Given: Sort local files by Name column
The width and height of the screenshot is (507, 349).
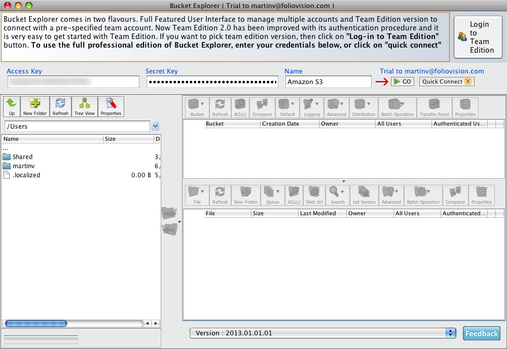Looking at the screenshot, I should (53, 139).
